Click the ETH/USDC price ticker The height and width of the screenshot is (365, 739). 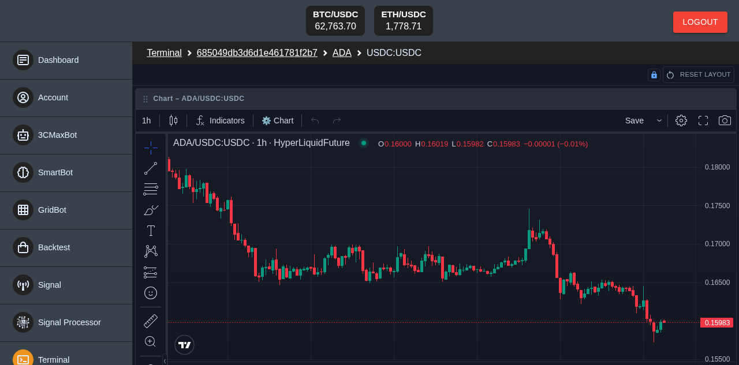pyautogui.click(x=404, y=21)
